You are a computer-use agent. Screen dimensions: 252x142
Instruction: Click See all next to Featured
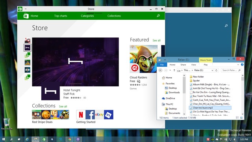click(156, 40)
